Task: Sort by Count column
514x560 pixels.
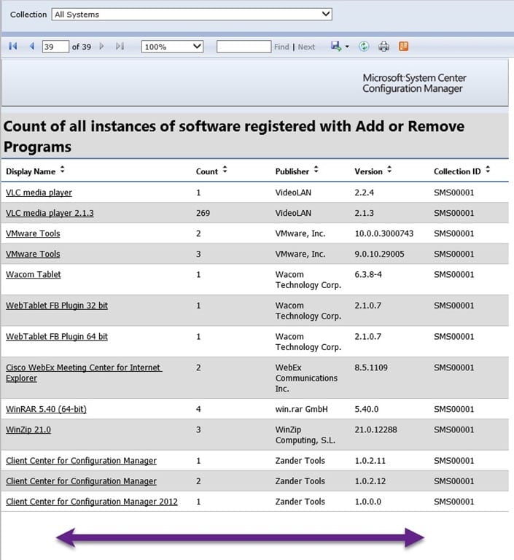Action: (x=225, y=170)
